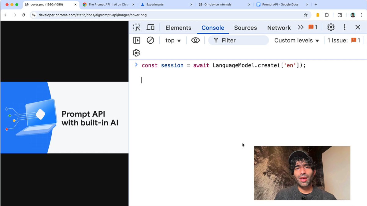View site information icon in the address bar

pos(34,15)
